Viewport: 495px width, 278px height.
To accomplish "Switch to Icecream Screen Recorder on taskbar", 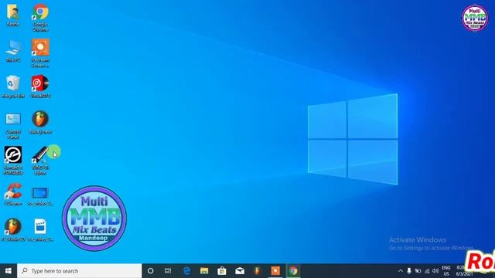I will point(275,271).
